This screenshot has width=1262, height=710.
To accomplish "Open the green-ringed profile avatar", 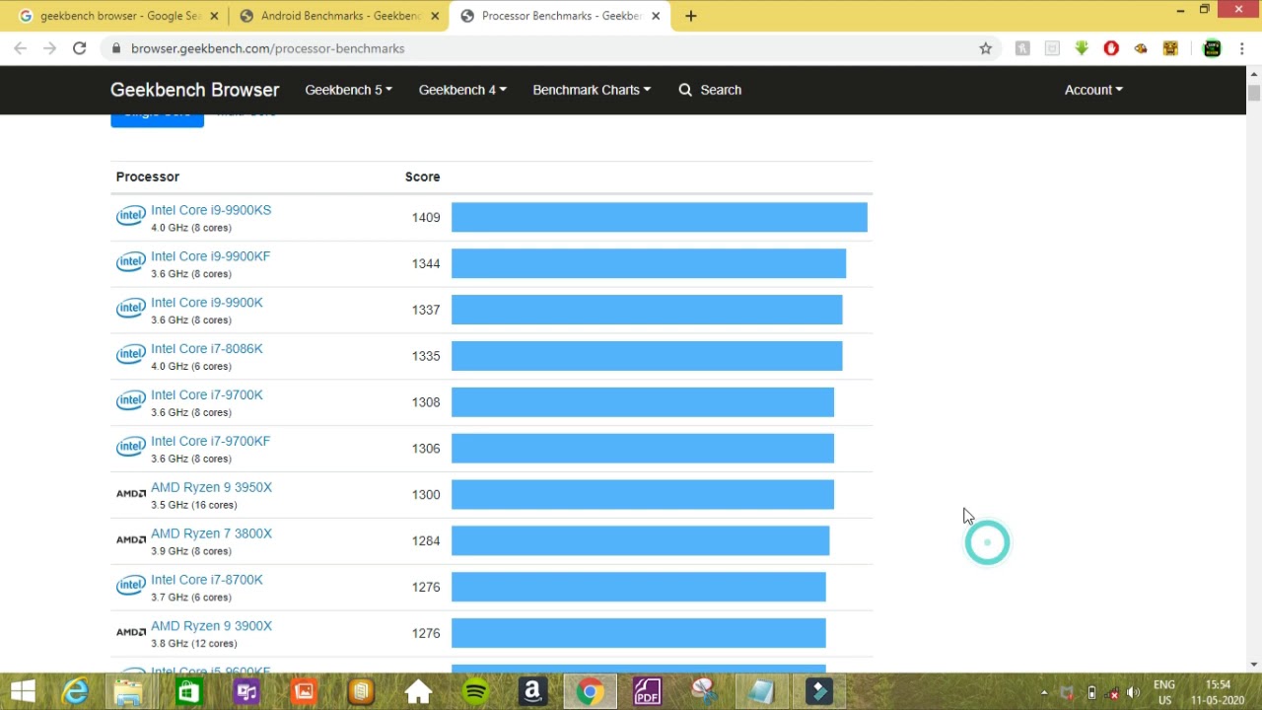I will [x=1212, y=48].
